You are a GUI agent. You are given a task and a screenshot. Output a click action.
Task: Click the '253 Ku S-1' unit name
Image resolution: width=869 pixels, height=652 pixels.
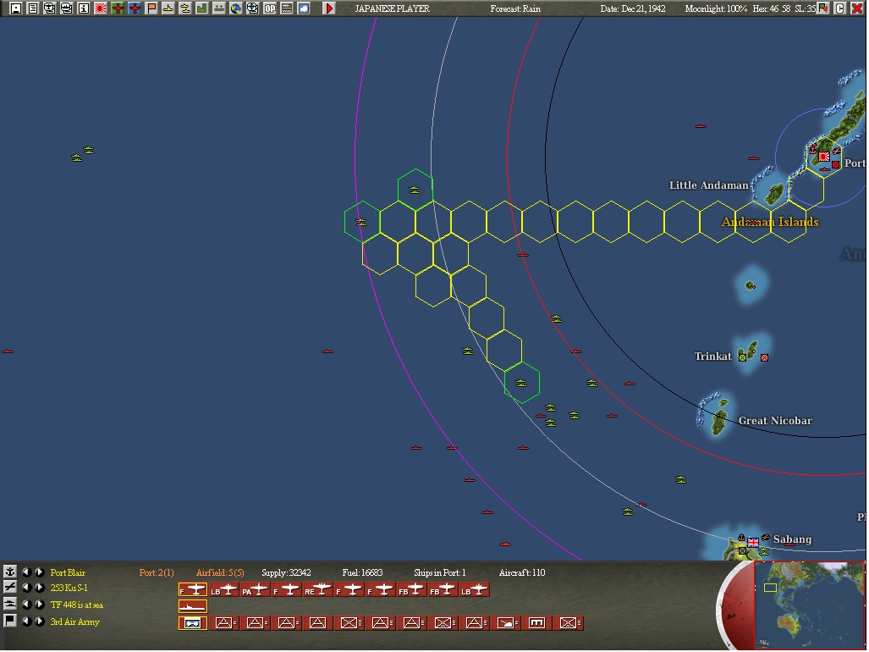click(69, 588)
